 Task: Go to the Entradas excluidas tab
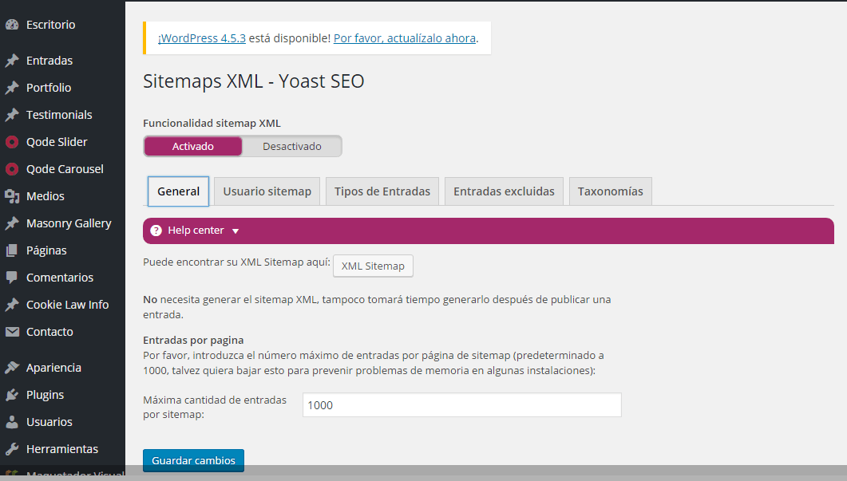pos(504,191)
